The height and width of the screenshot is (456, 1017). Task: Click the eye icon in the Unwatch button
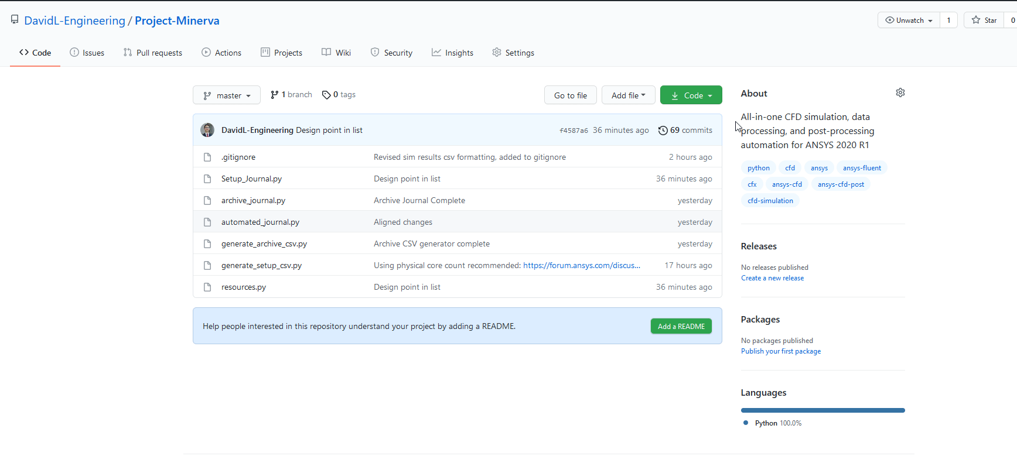pos(890,20)
